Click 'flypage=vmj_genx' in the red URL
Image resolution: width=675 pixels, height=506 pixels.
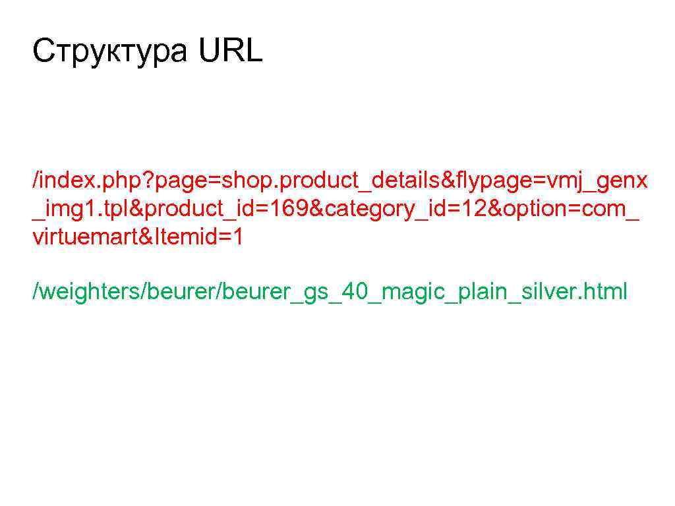(x=552, y=181)
